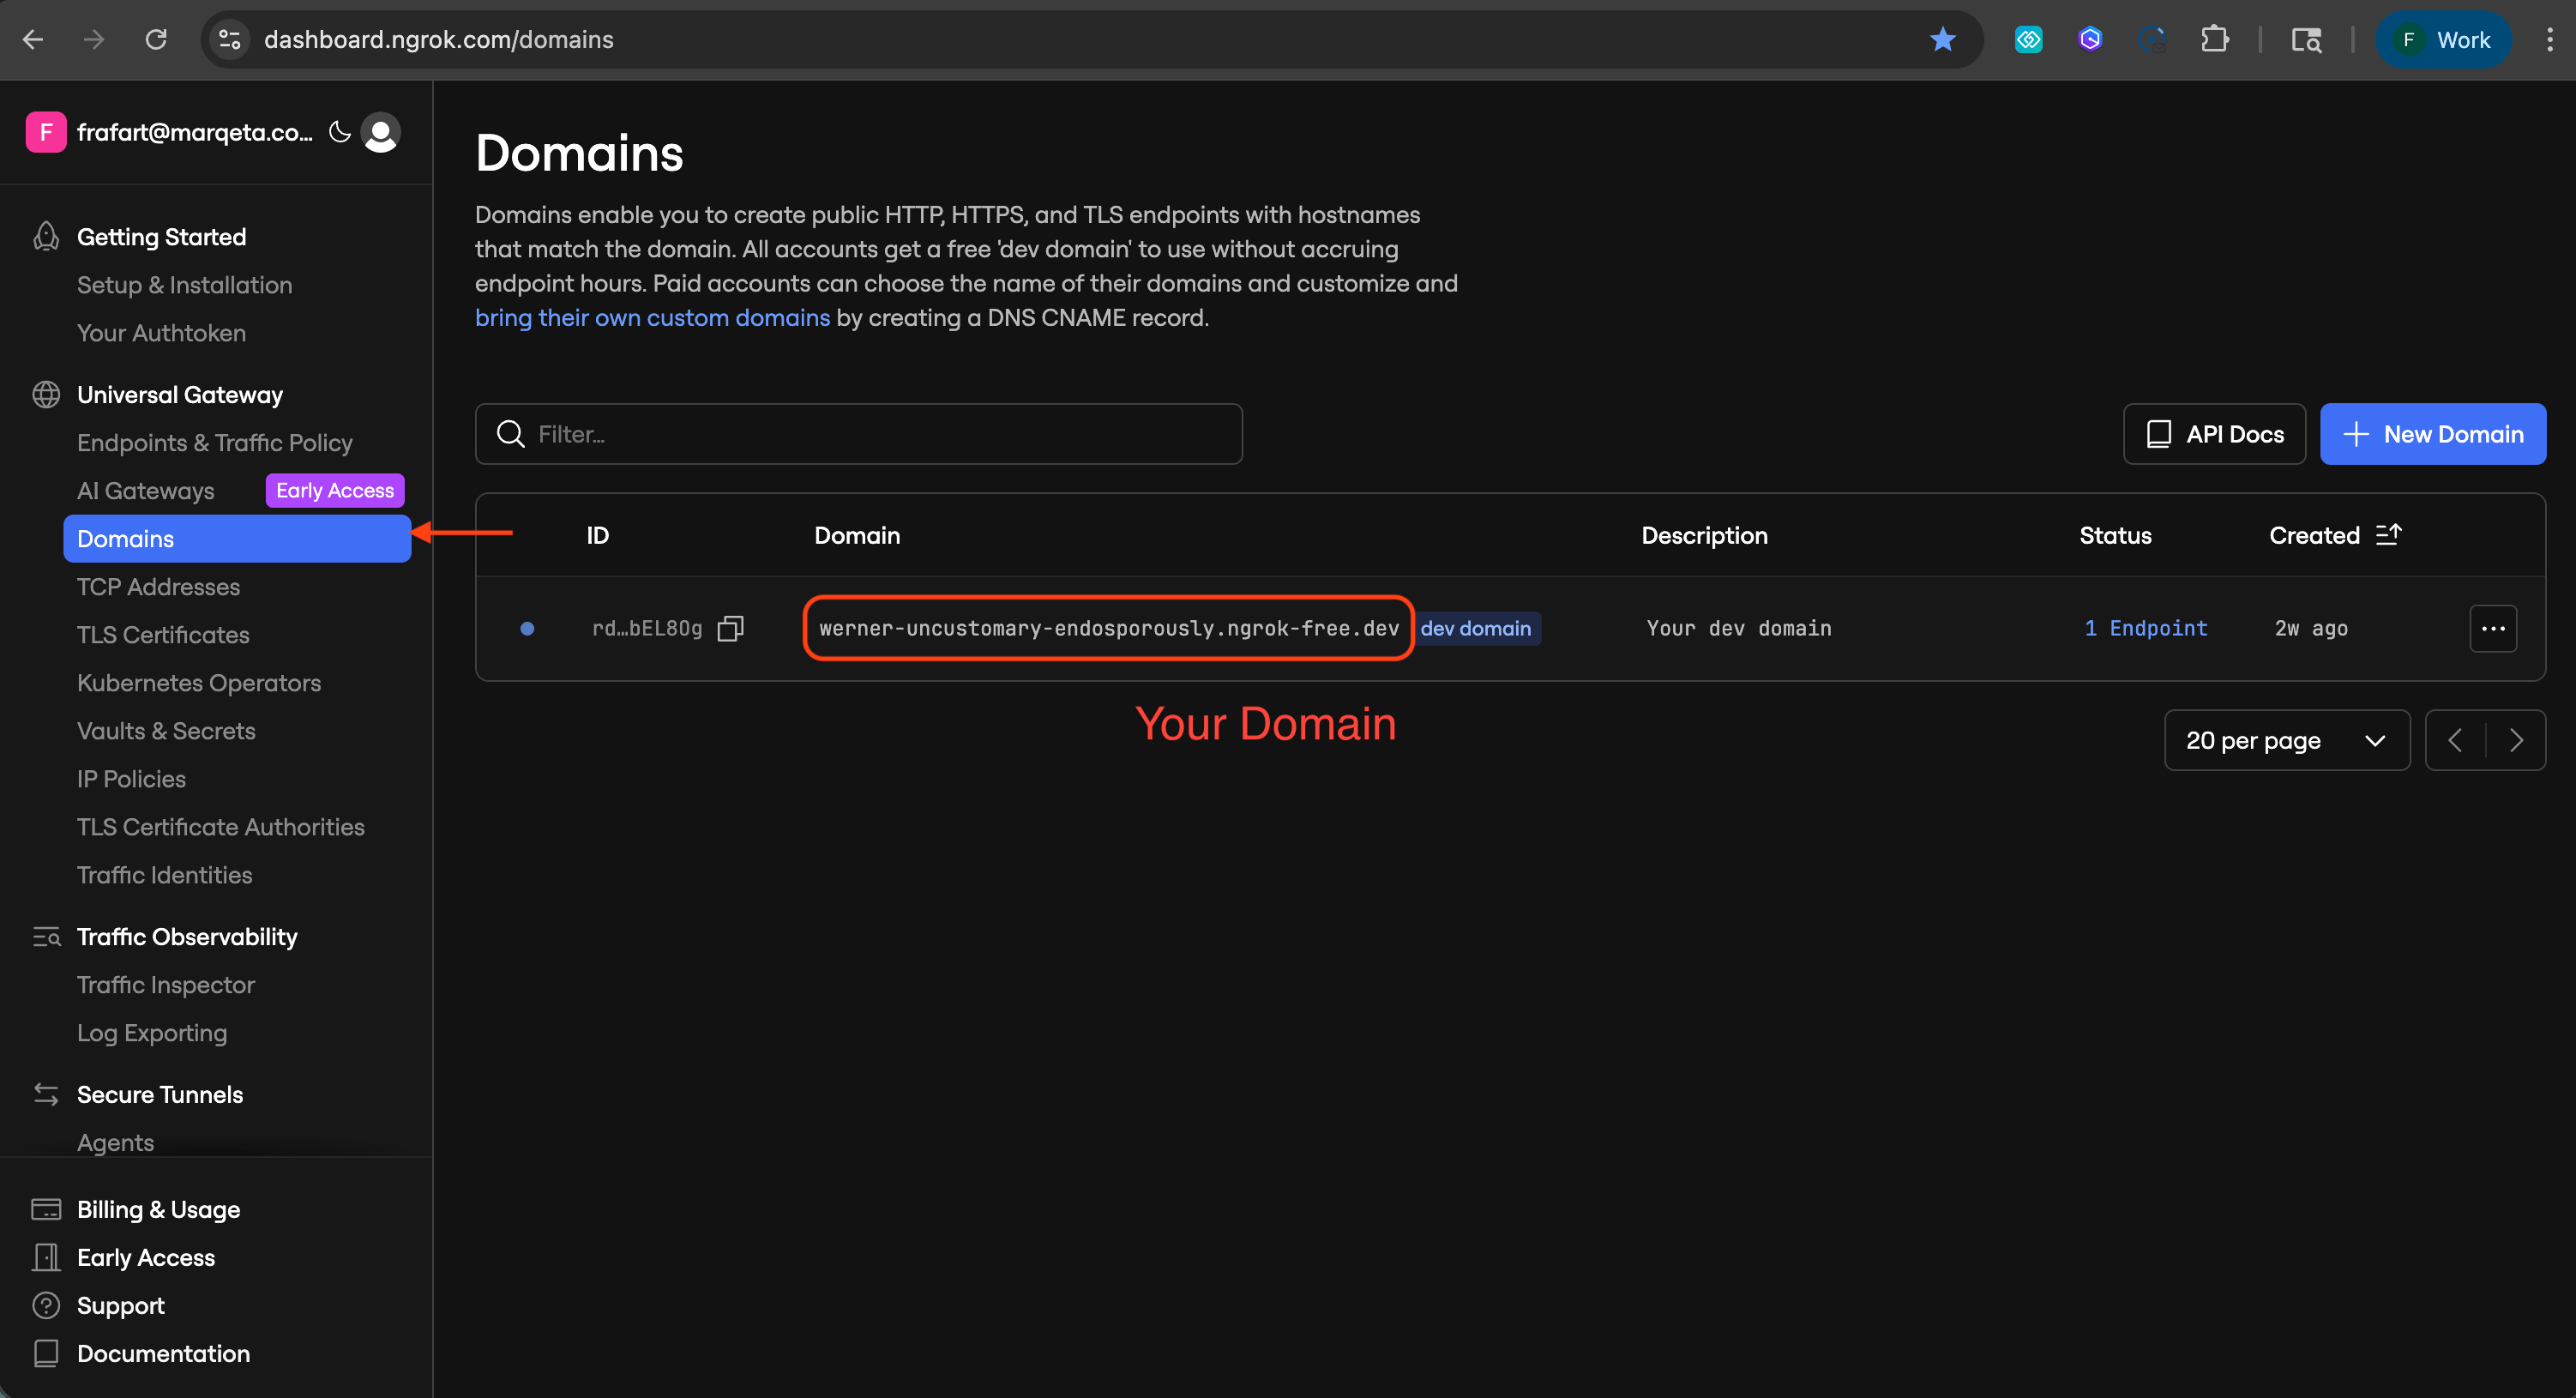Open the frafart@marqeta account switcher

pos(170,132)
